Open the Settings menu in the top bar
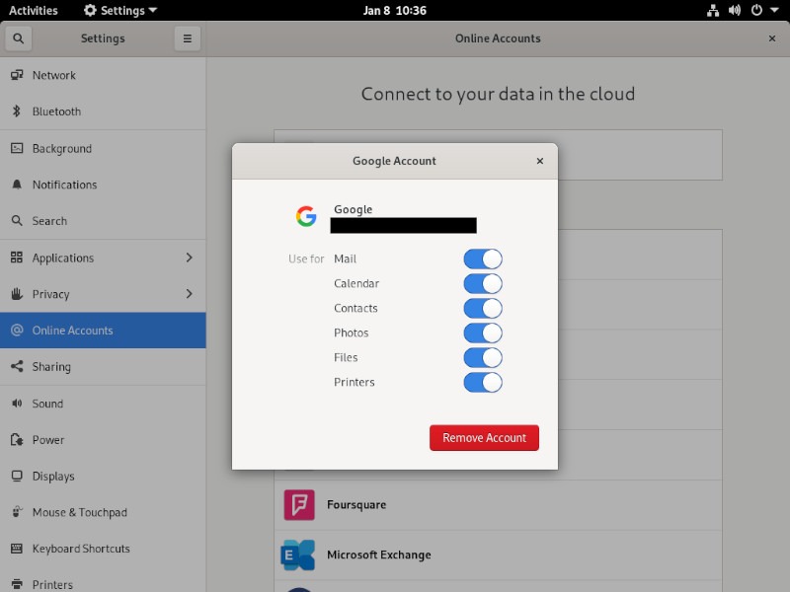The width and height of the screenshot is (790, 592). pos(118,11)
